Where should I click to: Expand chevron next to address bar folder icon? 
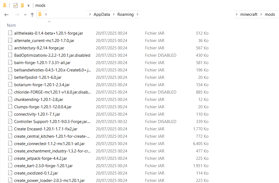coord(46,14)
